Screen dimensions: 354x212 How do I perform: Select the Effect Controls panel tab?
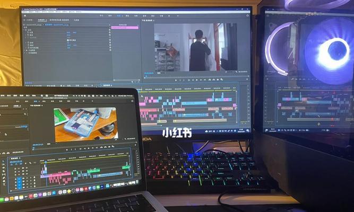pos(41,20)
